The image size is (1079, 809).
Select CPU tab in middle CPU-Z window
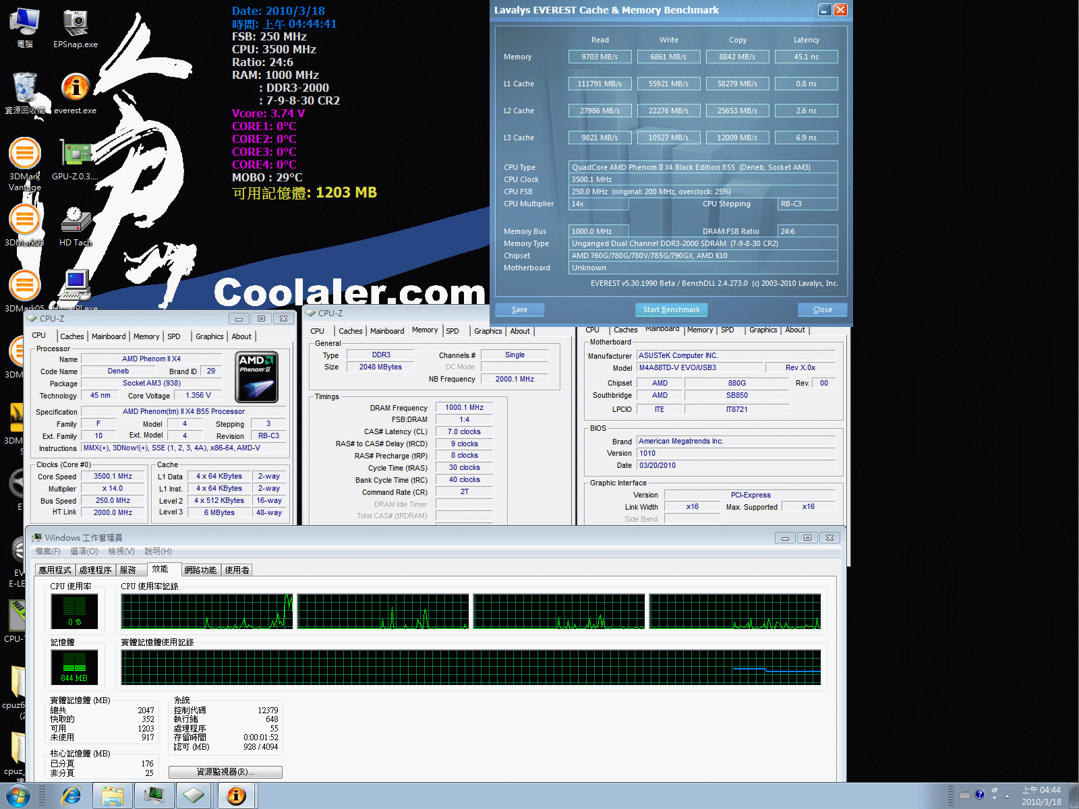[317, 331]
